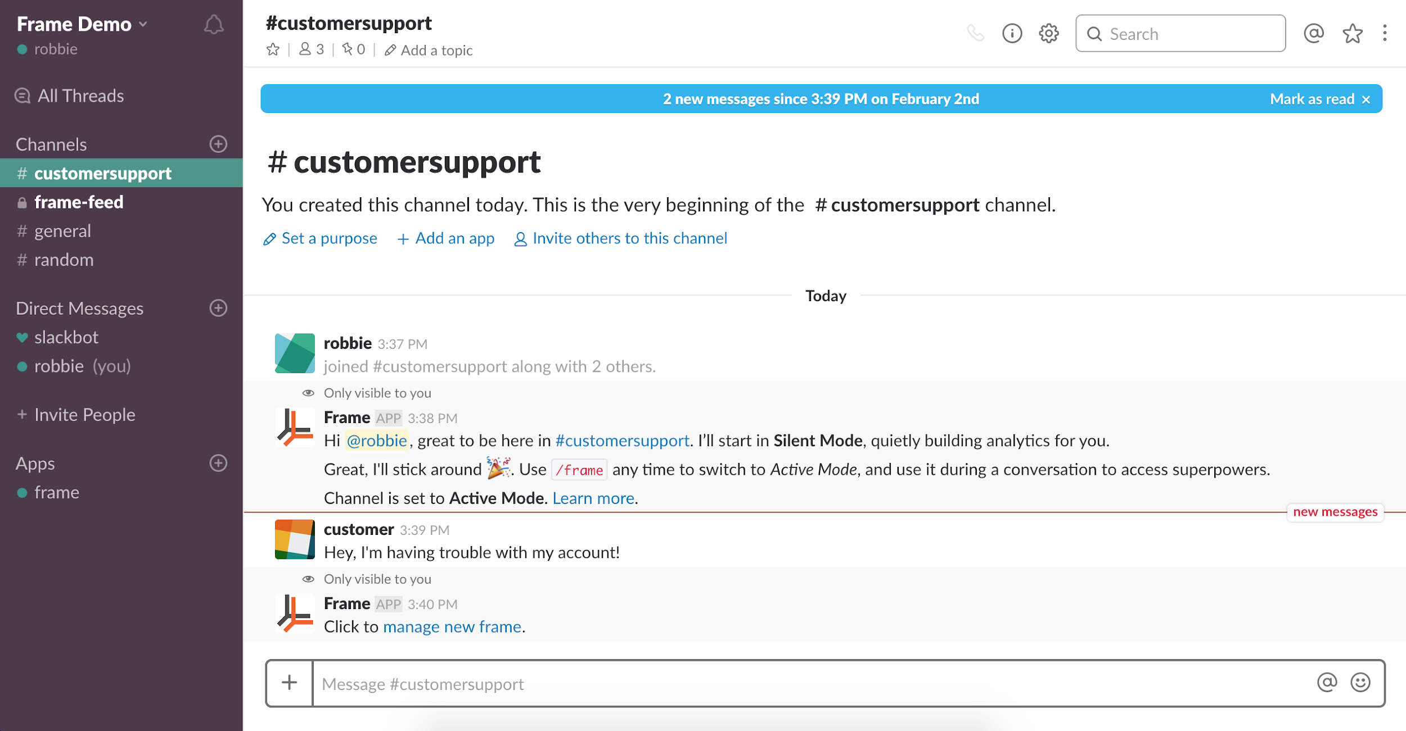Start a call with phone icon
This screenshot has height=731, width=1406.
[x=975, y=34]
